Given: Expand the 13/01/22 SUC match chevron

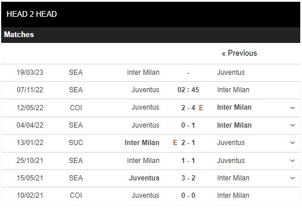Looking at the screenshot, I should (292, 143).
